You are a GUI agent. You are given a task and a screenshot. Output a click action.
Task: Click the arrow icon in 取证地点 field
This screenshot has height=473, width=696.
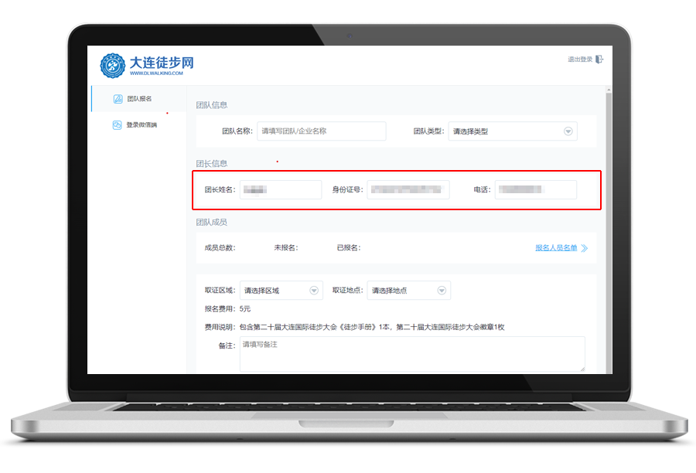tap(442, 291)
